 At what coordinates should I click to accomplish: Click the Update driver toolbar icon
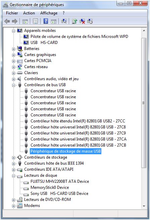pyautogui.click(x=74, y=21)
